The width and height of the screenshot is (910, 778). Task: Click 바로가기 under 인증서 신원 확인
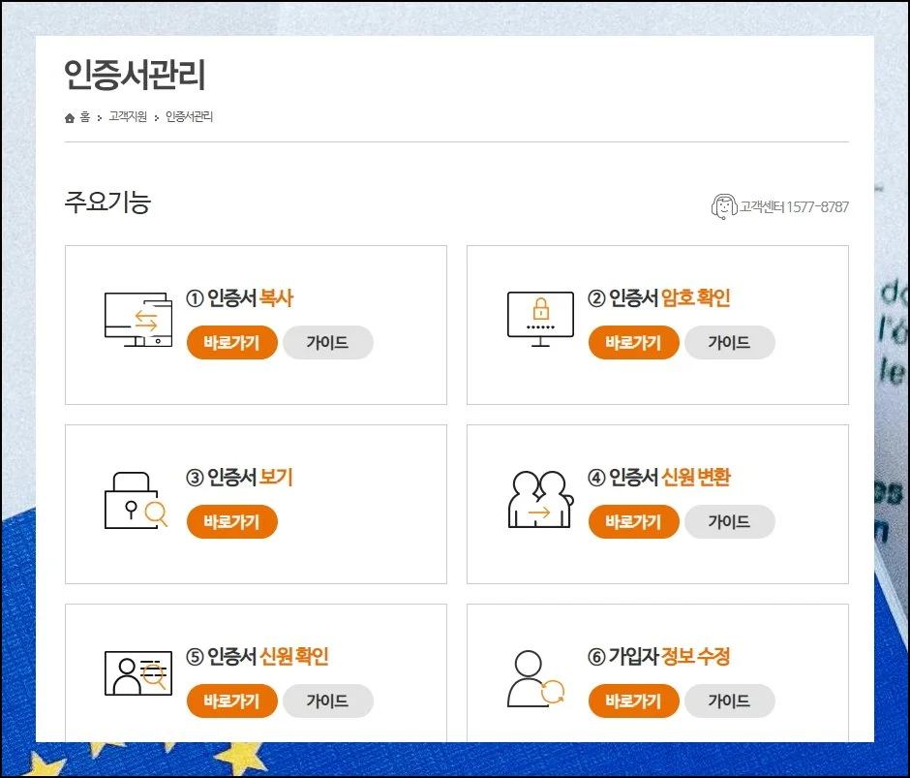click(231, 700)
